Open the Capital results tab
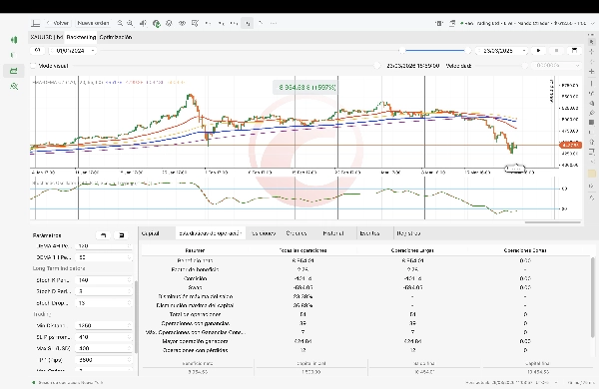Screen dimensions: 599x389 click(151, 233)
